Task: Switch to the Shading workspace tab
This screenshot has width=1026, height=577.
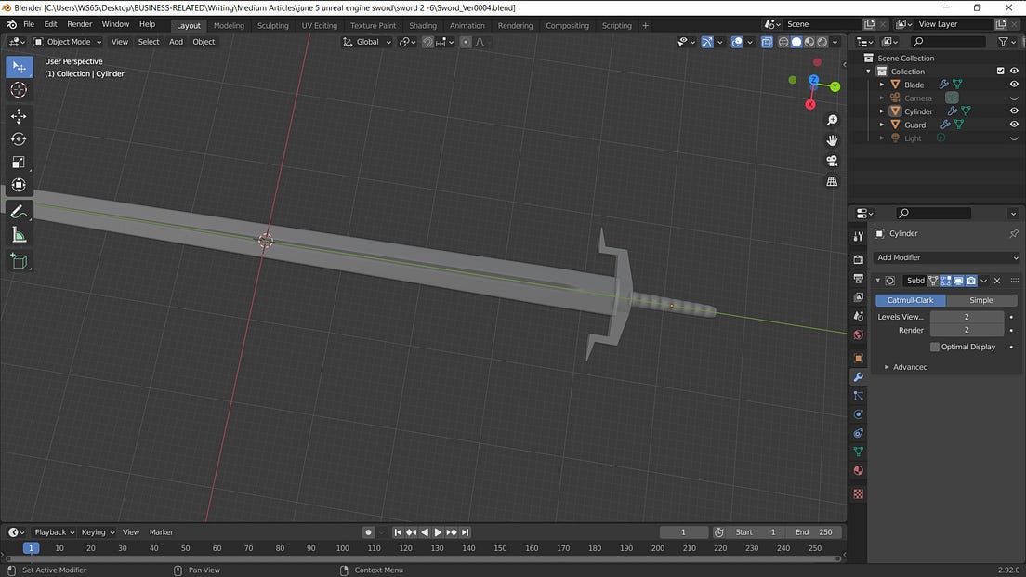Action: click(423, 25)
